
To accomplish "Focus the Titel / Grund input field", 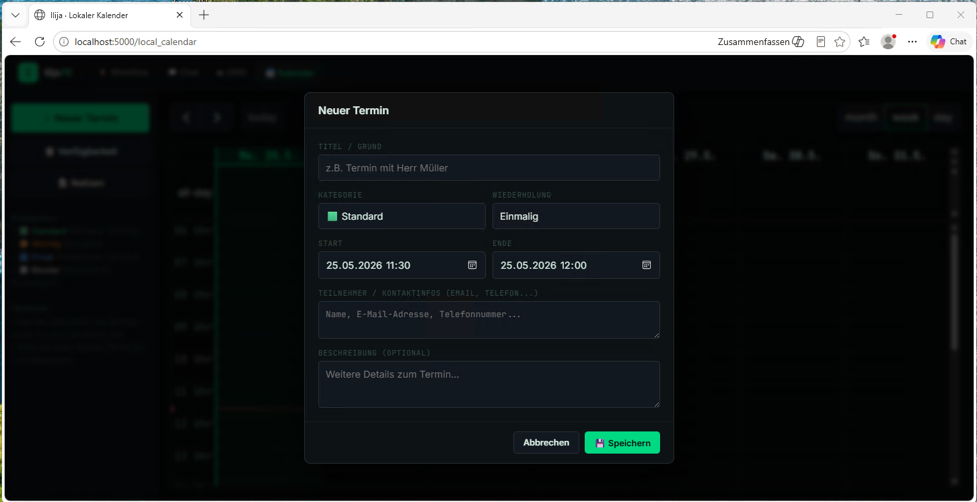I will [x=489, y=168].
